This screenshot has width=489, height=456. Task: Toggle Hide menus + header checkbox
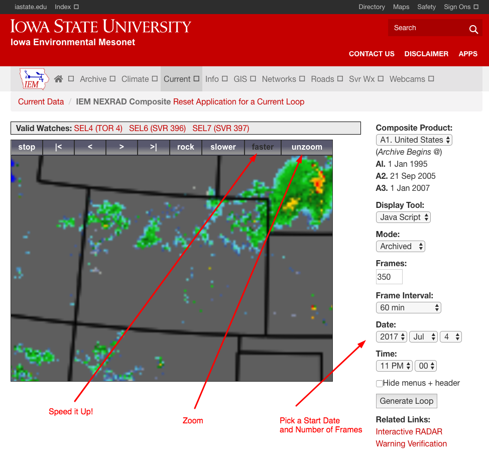(380, 383)
